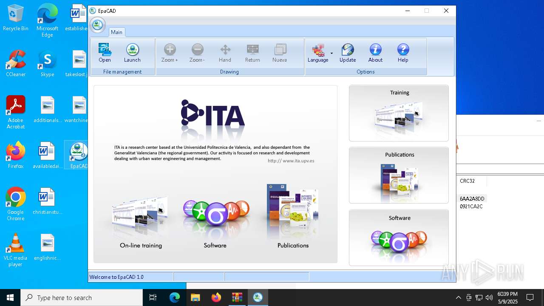Click the CRC32 column header in background window
Viewport: 544px width, 306px height.
467,181
